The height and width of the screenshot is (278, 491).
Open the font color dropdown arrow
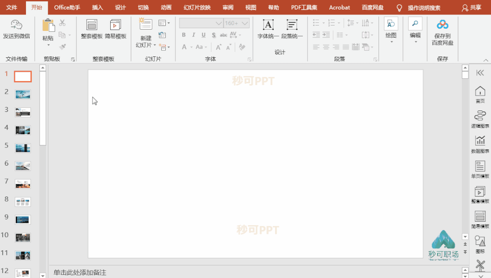pyautogui.click(x=191, y=47)
